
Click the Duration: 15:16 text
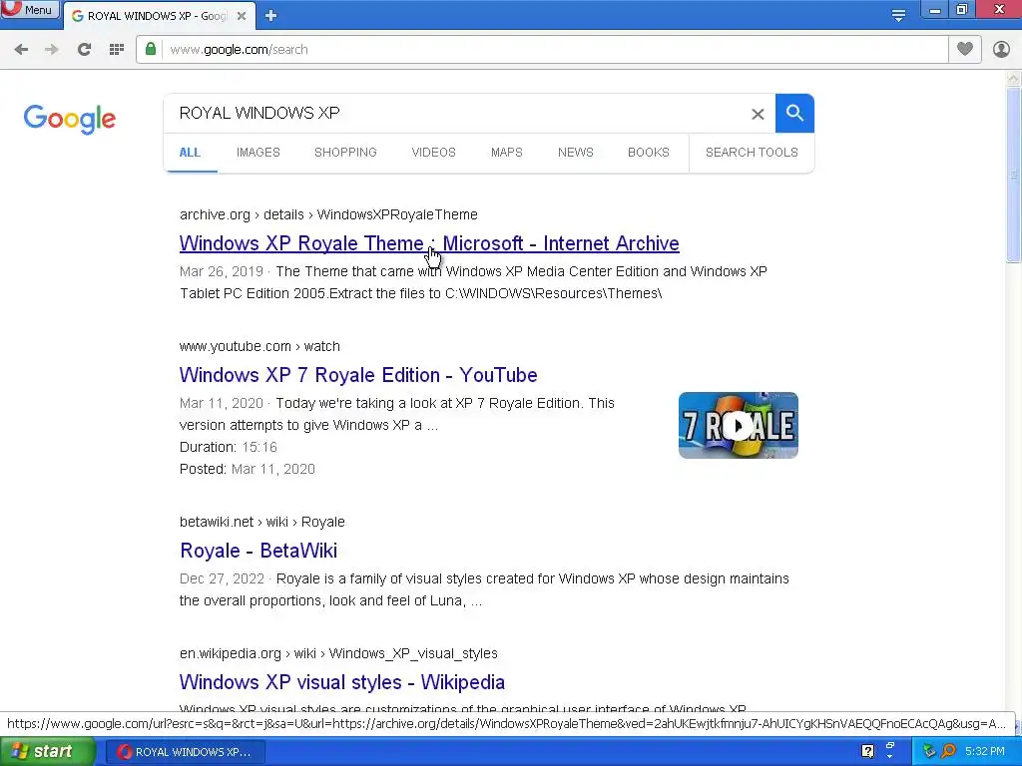229,448
